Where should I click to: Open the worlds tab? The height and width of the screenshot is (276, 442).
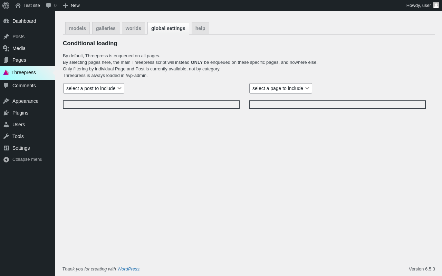pyautogui.click(x=133, y=28)
